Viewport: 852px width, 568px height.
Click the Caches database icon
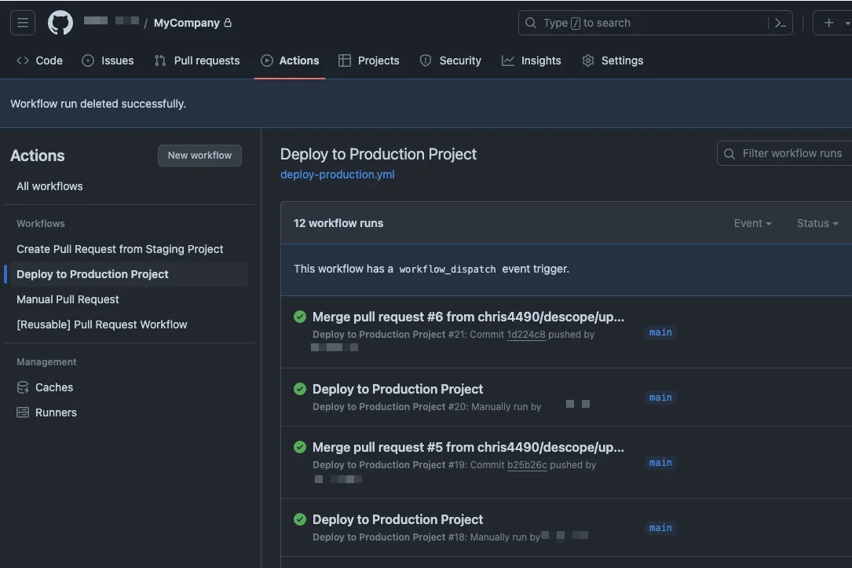point(23,387)
